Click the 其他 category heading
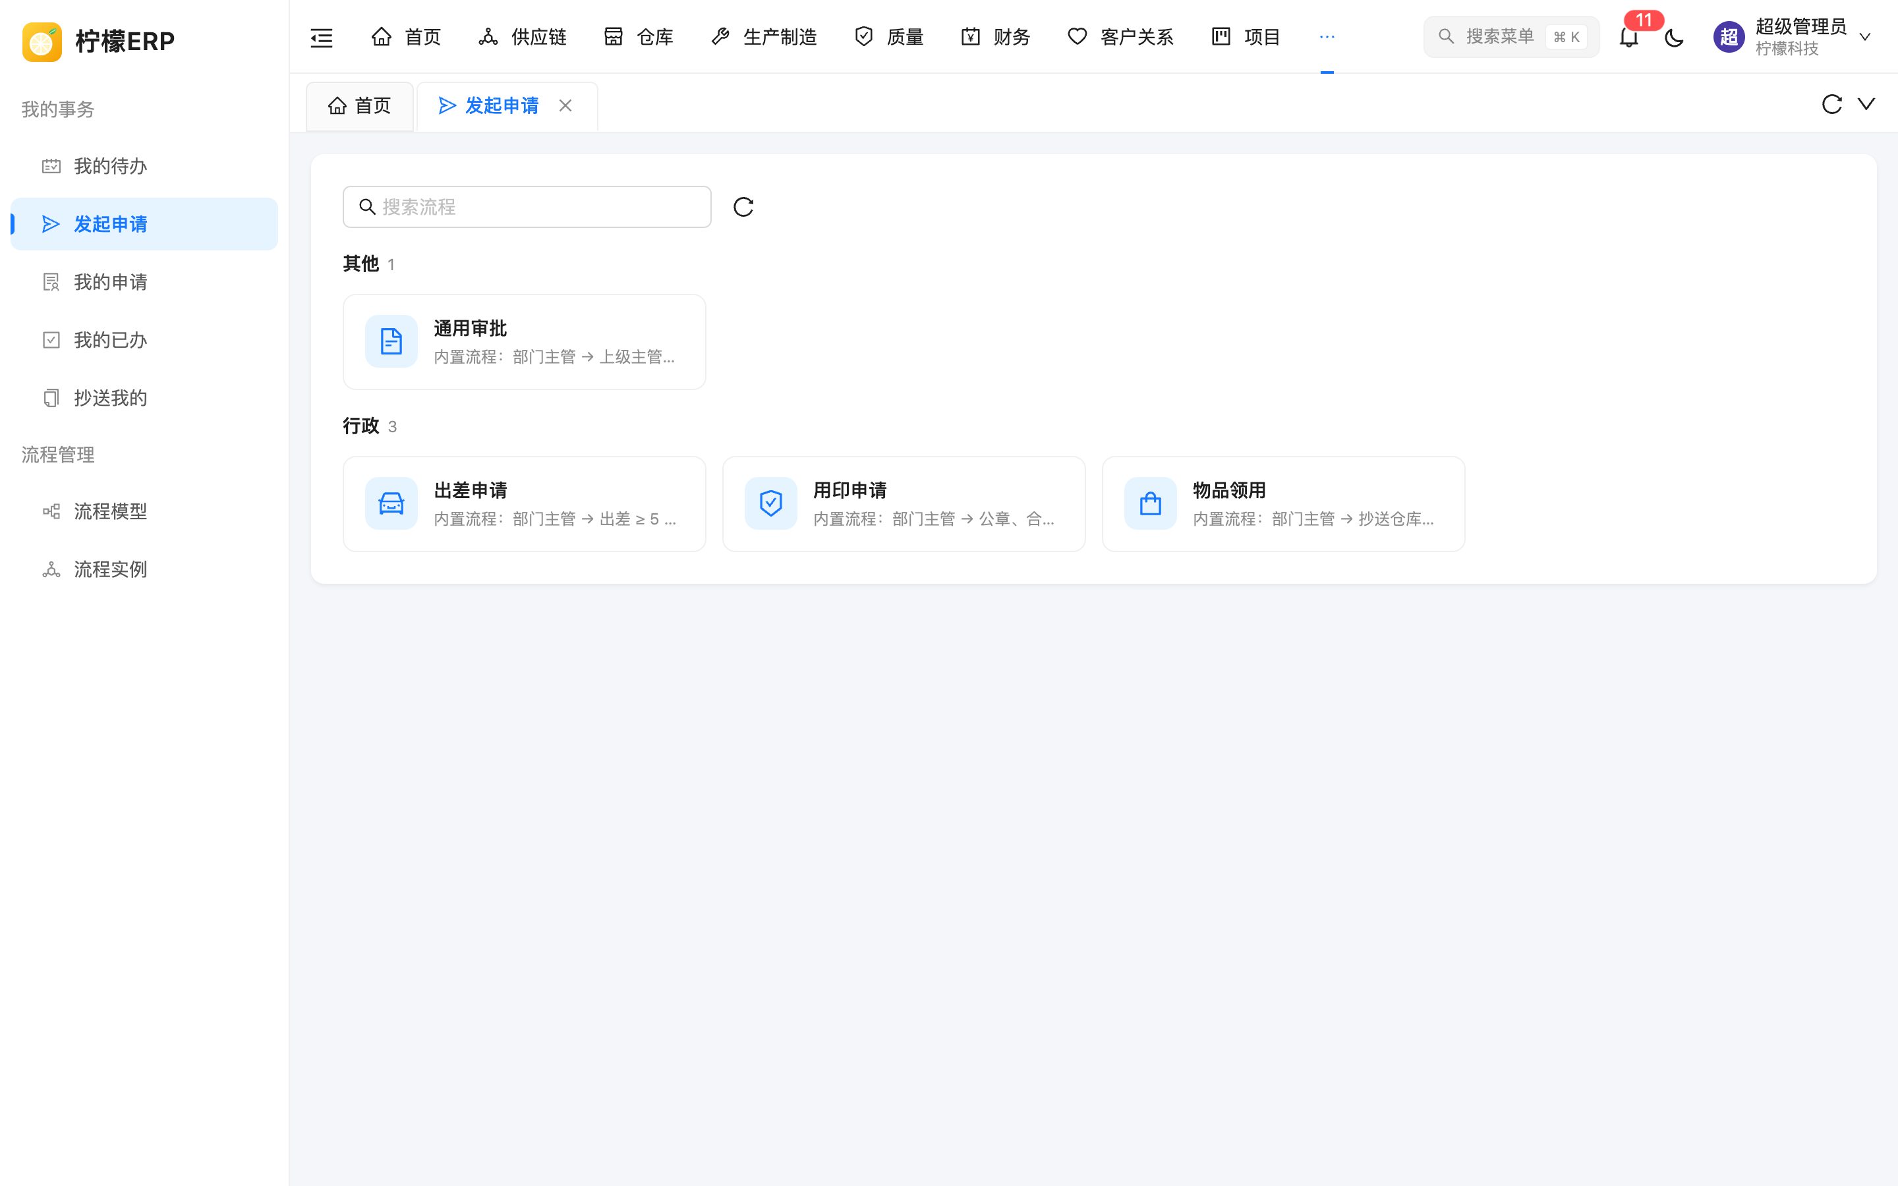Image resolution: width=1898 pixels, height=1186 pixels. (x=360, y=264)
